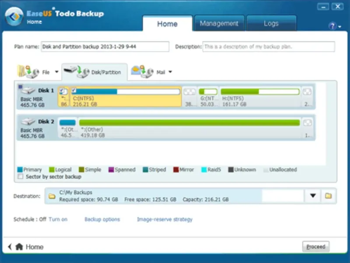The image size is (350, 263).
Task: Enable Sector by sector backup checkbox
Action: pyautogui.click(x=20, y=177)
